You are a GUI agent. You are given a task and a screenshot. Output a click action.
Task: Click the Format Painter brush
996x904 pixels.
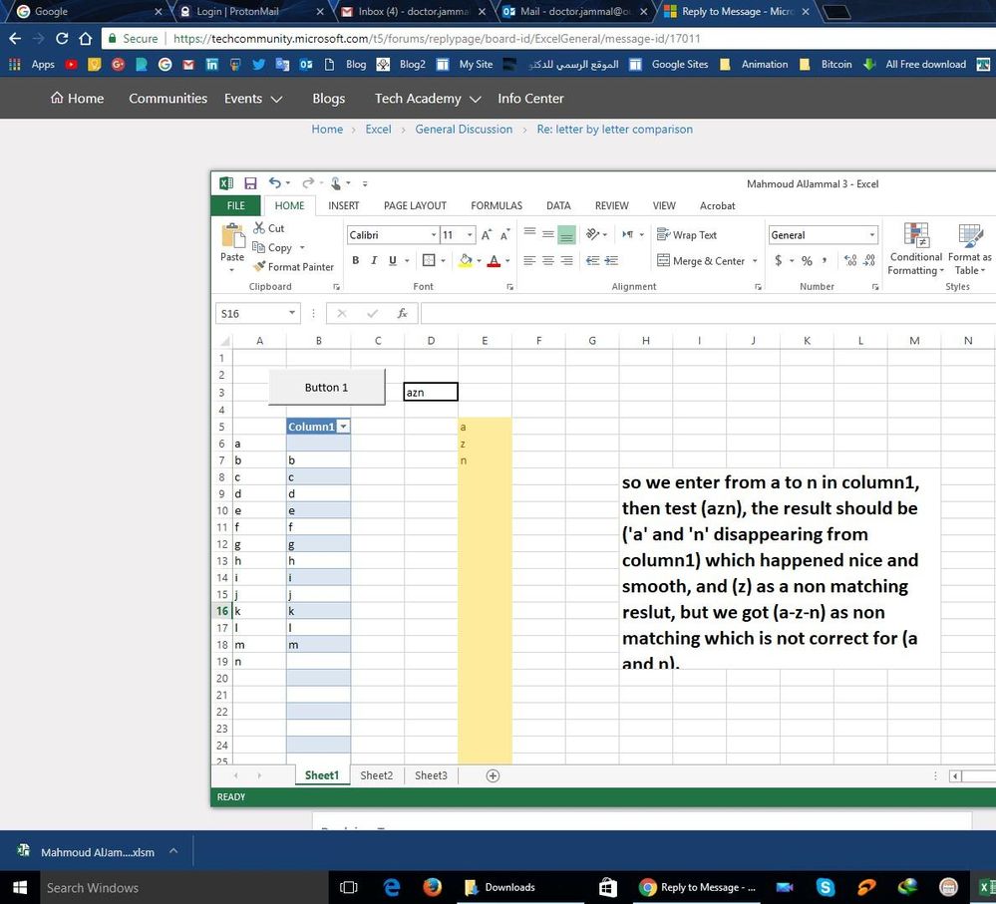259,267
